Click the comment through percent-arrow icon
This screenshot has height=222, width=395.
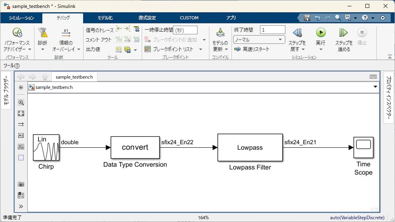pyautogui.click(x=127, y=39)
